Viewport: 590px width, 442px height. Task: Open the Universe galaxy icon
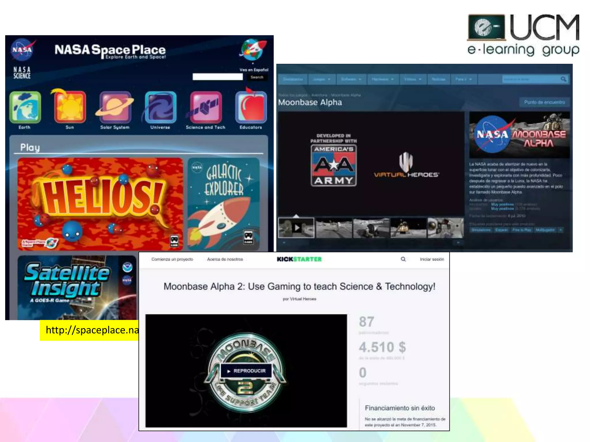click(x=160, y=107)
